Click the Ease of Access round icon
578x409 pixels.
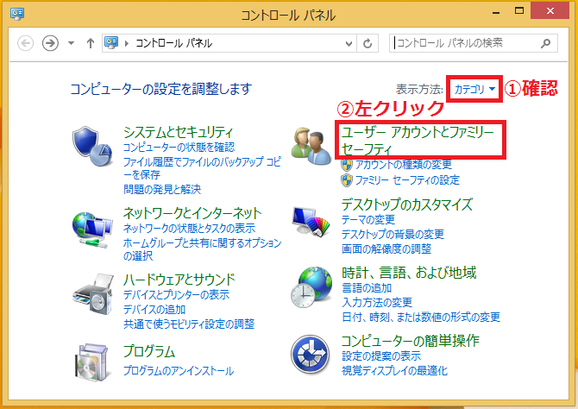310,355
